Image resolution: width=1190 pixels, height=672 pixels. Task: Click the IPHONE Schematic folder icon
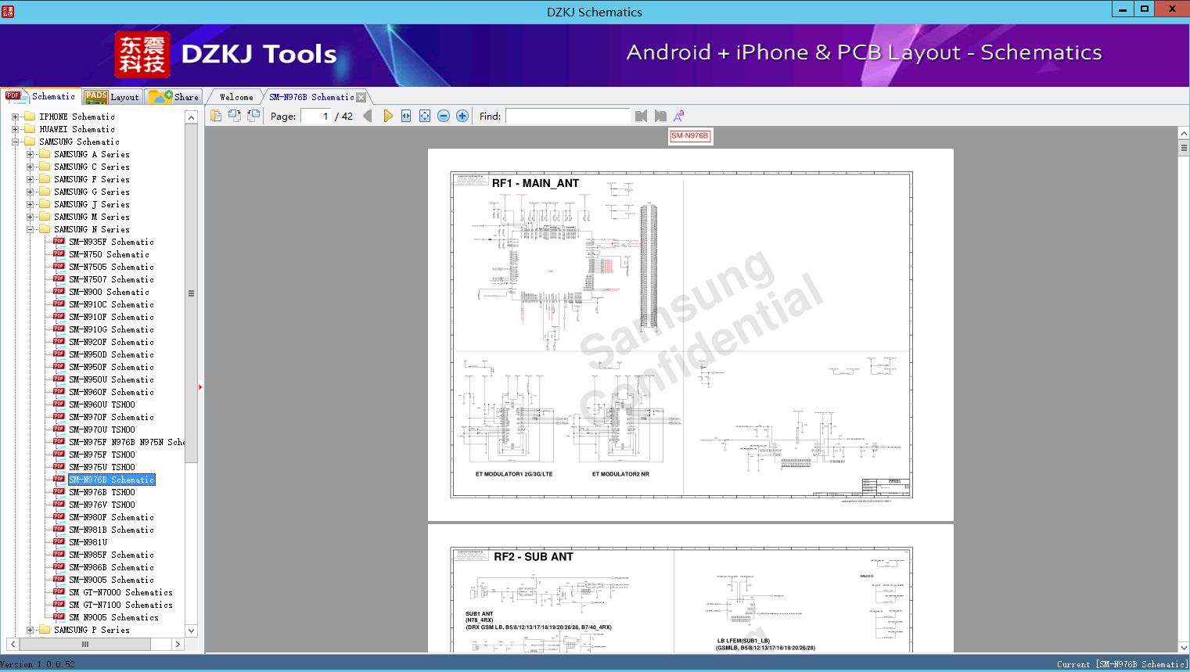pyautogui.click(x=30, y=117)
